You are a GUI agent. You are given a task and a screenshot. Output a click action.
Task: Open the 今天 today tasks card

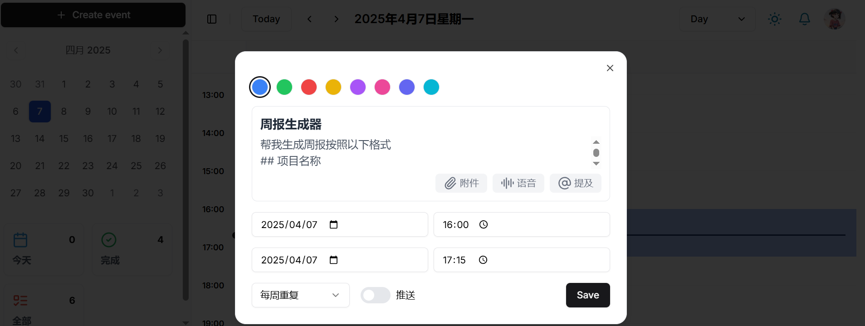pyautogui.click(x=44, y=249)
